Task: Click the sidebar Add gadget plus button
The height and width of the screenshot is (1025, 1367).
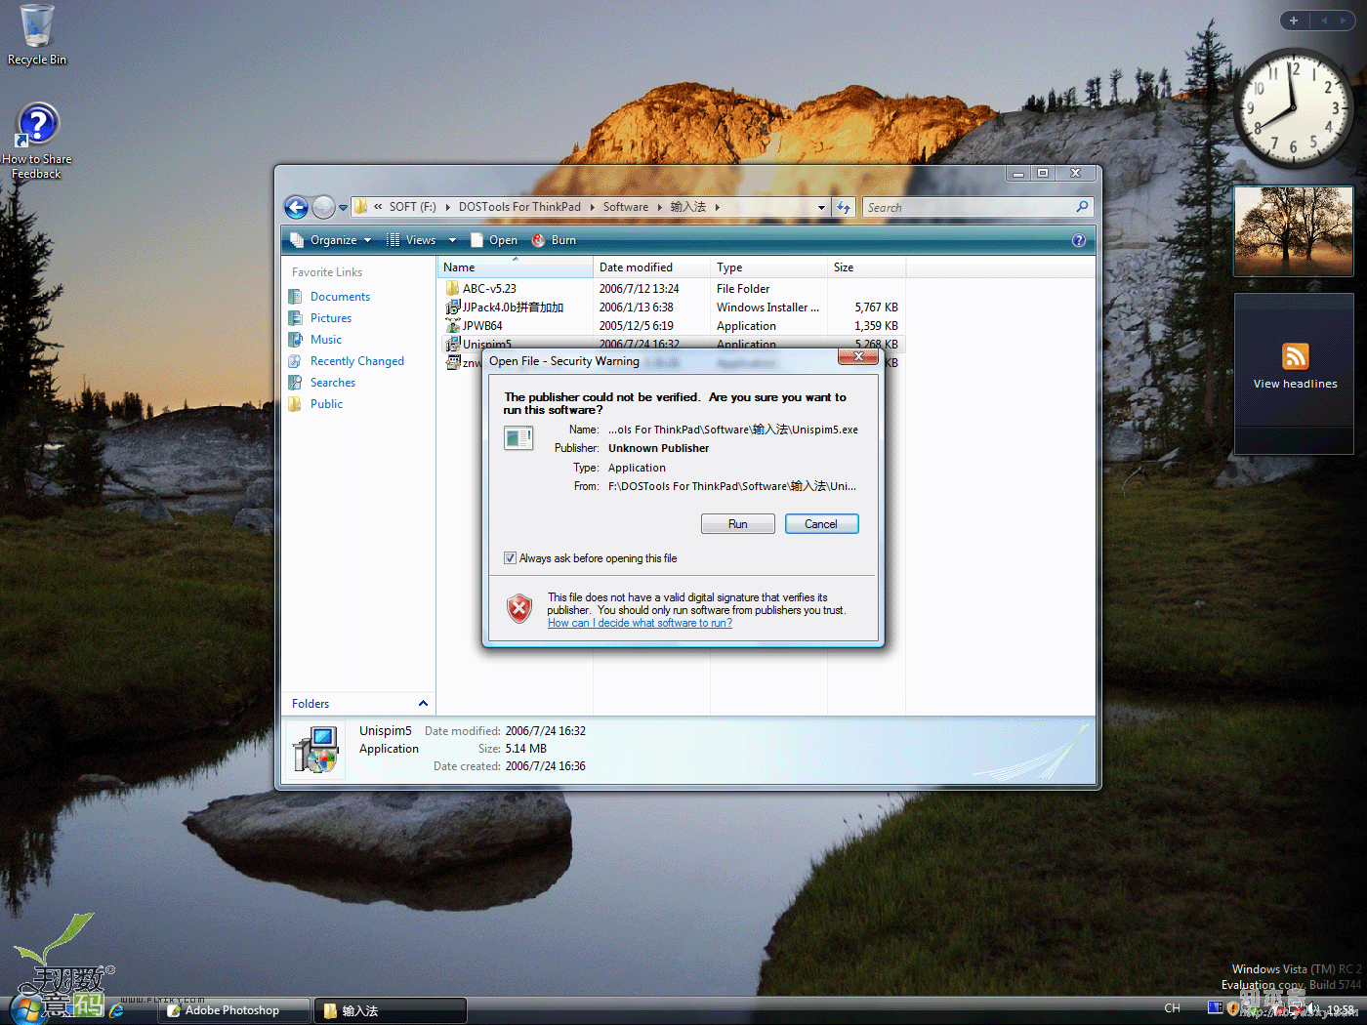Action: [x=1294, y=20]
